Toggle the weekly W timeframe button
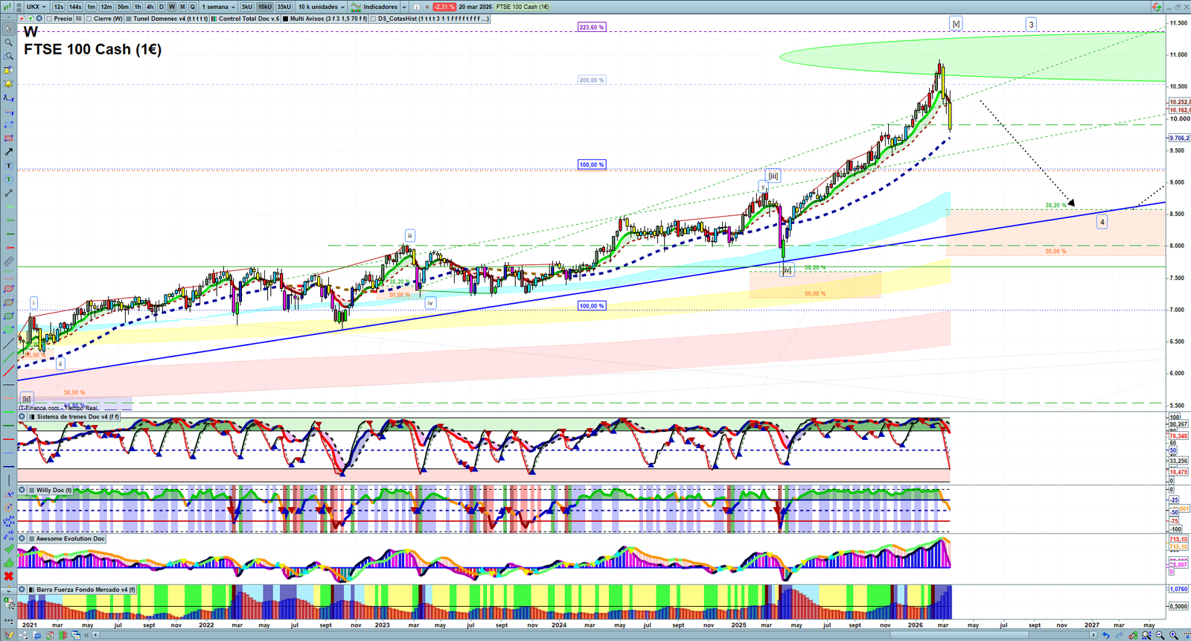The height and width of the screenshot is (641, 1191). [172, 7]
